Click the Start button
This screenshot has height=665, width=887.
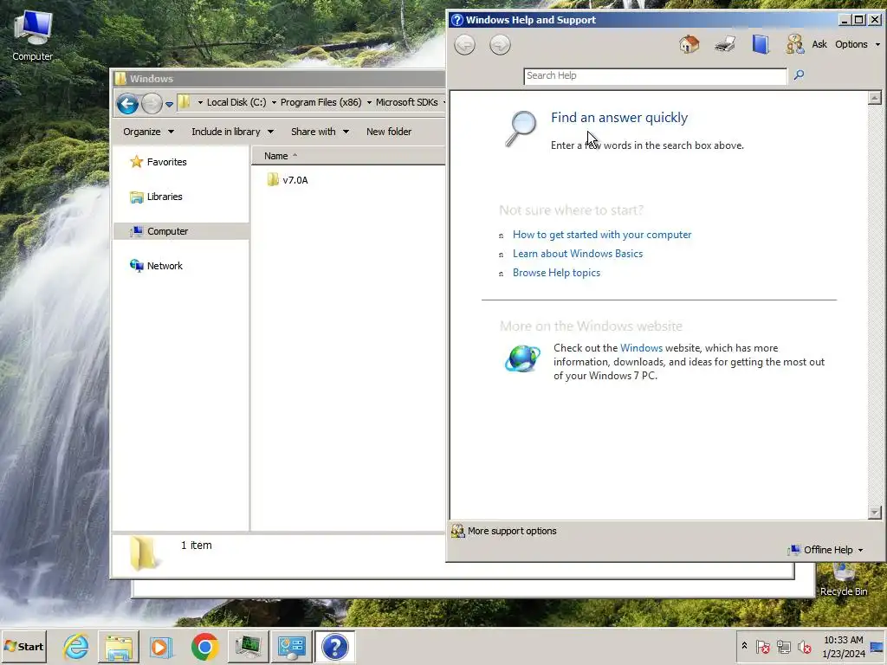pos(24,646)
